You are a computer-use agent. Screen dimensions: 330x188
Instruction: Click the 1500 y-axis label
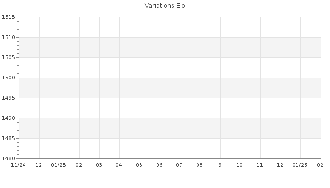point(8,78)
